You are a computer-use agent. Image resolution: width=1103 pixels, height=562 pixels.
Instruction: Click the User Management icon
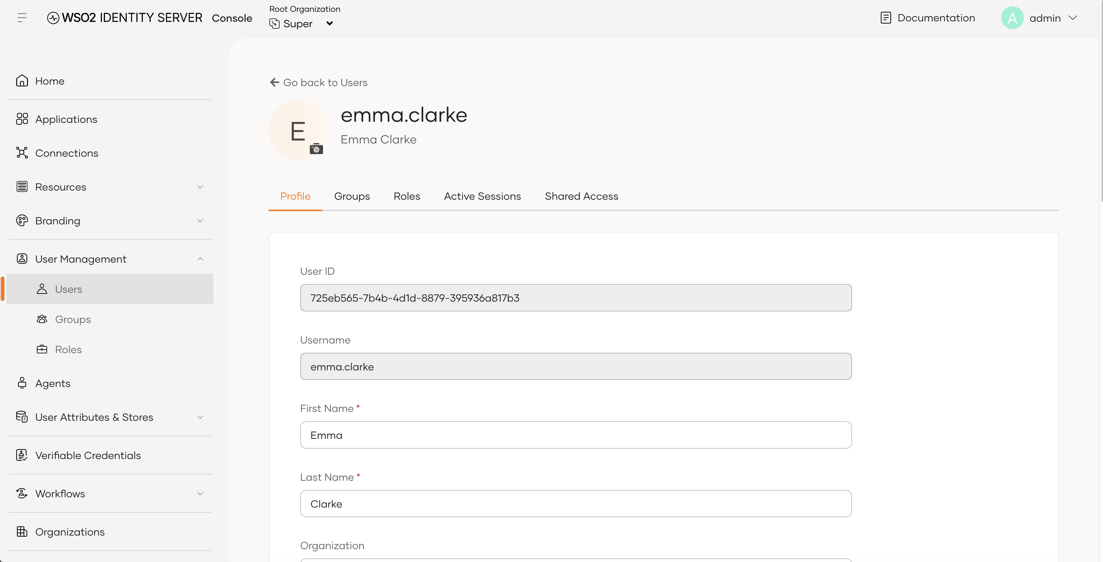22,259
